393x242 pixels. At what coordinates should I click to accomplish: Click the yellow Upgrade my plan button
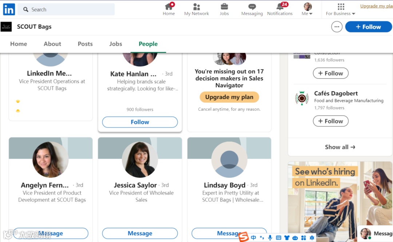pyautogui.click(x=229, y=97)
